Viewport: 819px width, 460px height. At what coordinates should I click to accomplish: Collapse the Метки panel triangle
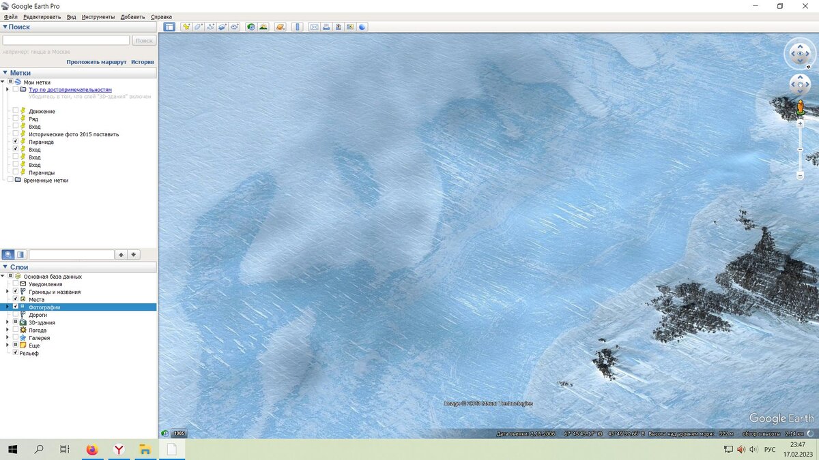click(5, 72)
